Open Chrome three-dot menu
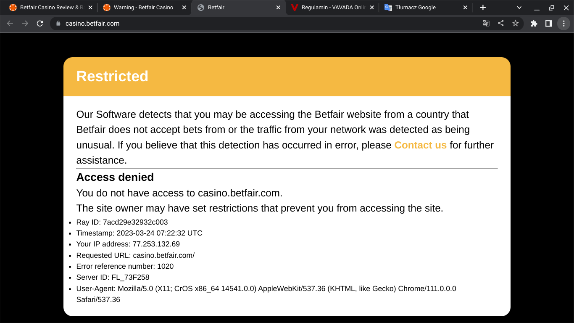Screen dimensions: 574x323 click(563, 24)
